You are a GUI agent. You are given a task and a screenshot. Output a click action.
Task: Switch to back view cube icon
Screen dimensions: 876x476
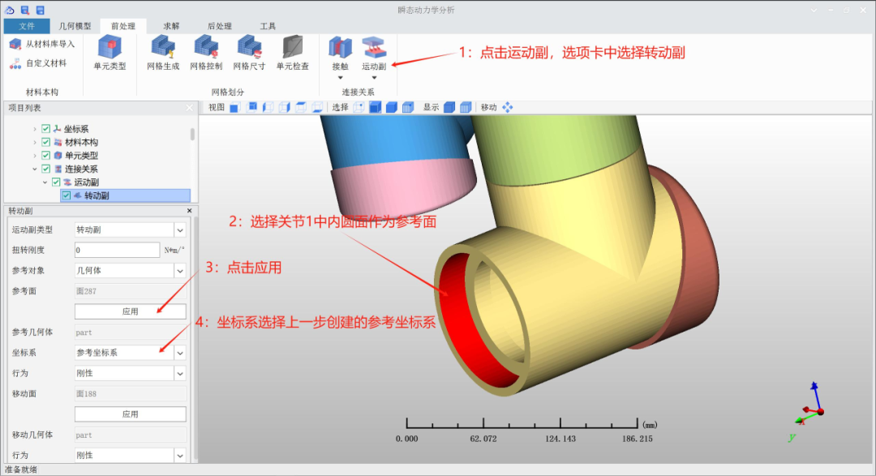tap(251, 107)
